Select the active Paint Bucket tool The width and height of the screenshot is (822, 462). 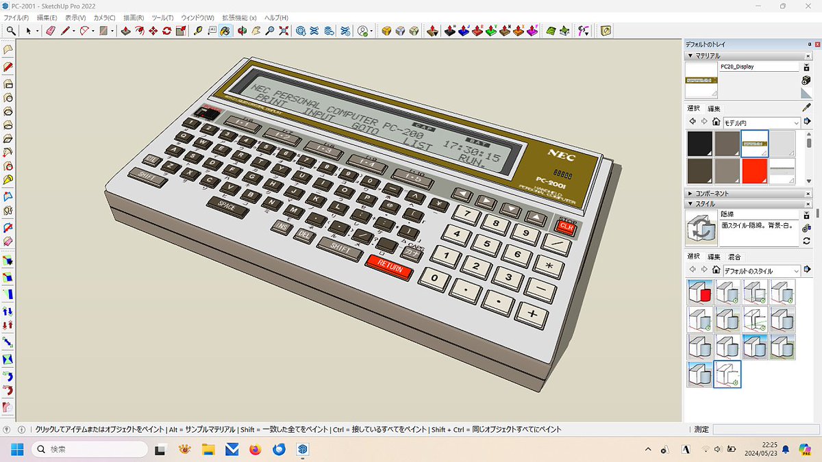225,31
